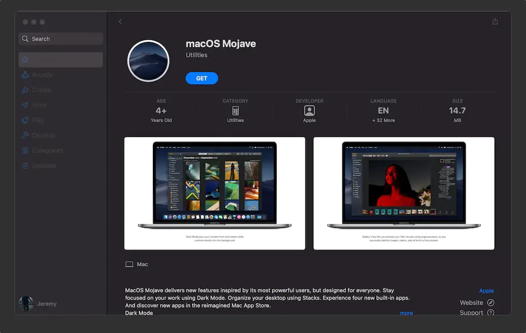Open the Support link
Image resolution: width=526 pixels, height=333 pixels.
(x=471, y=313)
